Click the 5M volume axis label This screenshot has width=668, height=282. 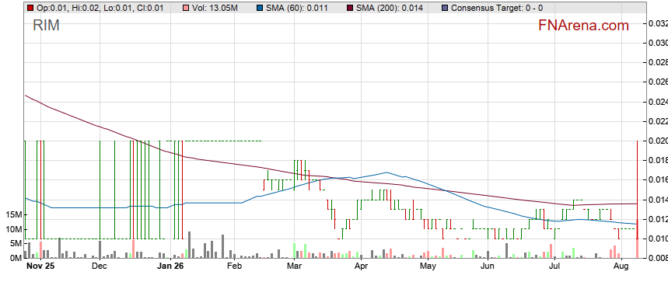click(16, 244)
